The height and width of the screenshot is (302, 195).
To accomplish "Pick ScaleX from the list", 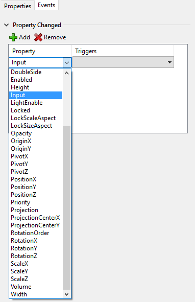I will [x=36, y=264].
